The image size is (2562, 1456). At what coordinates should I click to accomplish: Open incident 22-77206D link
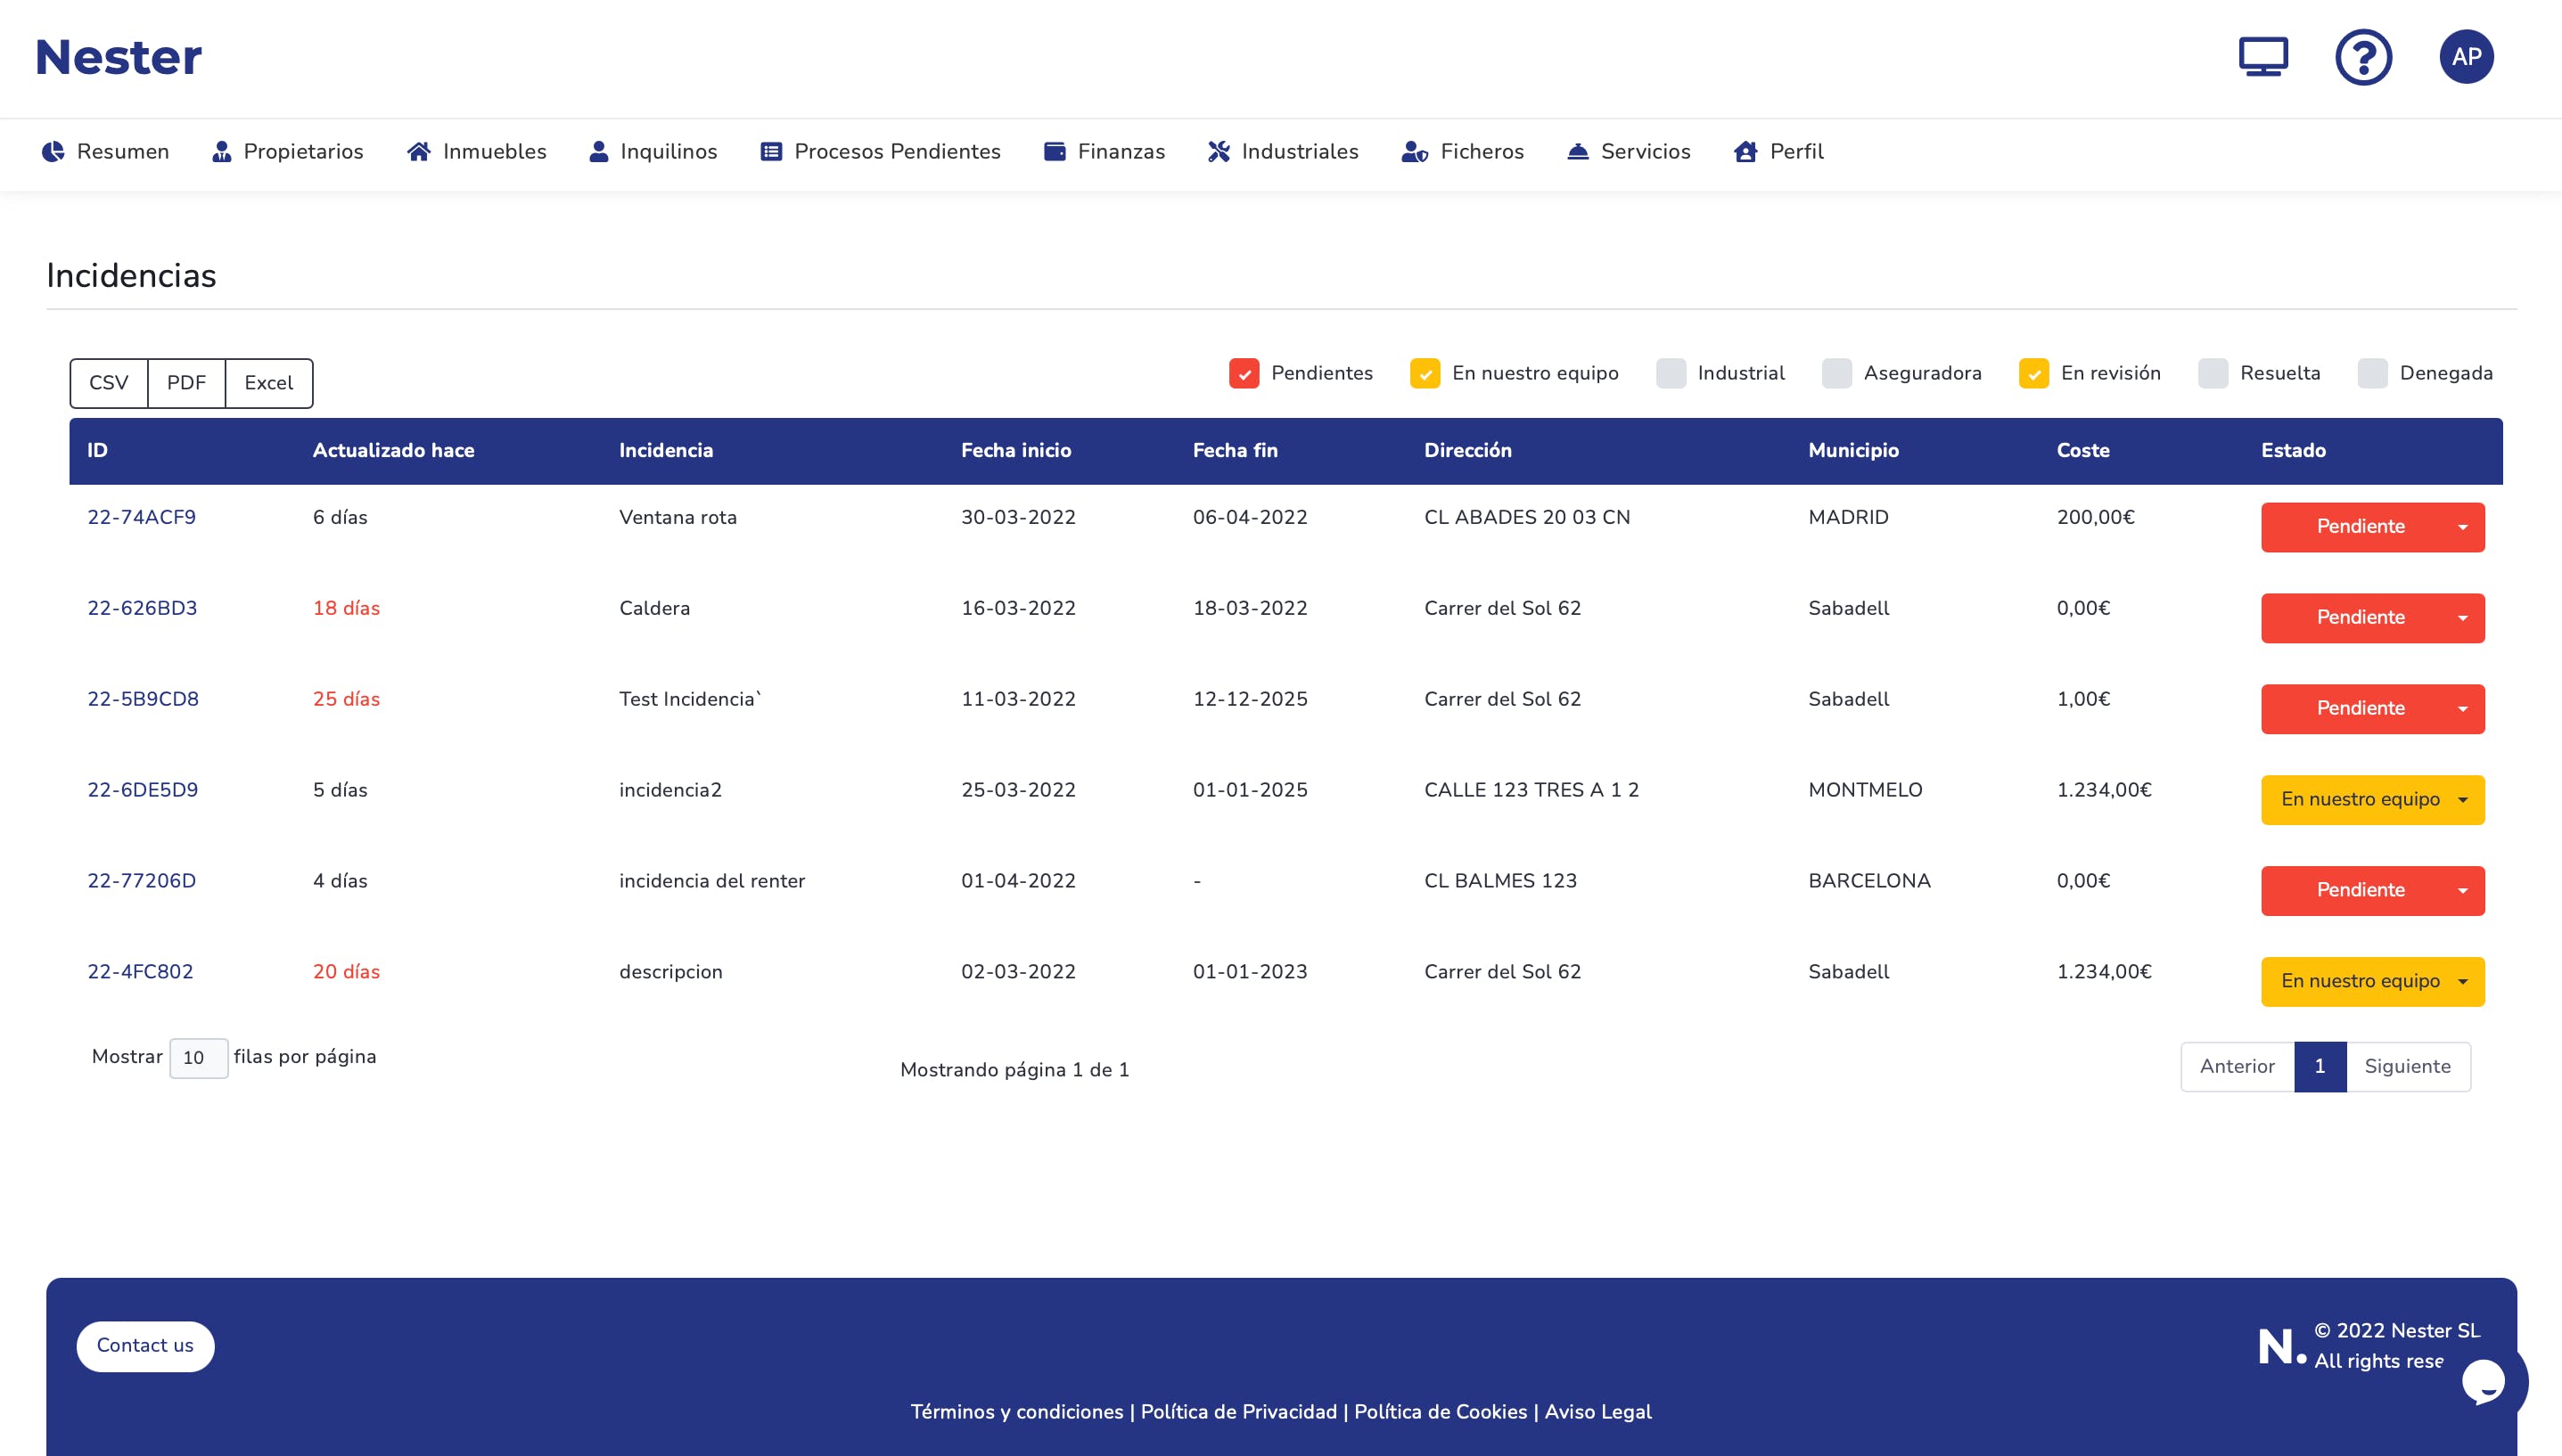pyautogui.click(x=141, y=881)
